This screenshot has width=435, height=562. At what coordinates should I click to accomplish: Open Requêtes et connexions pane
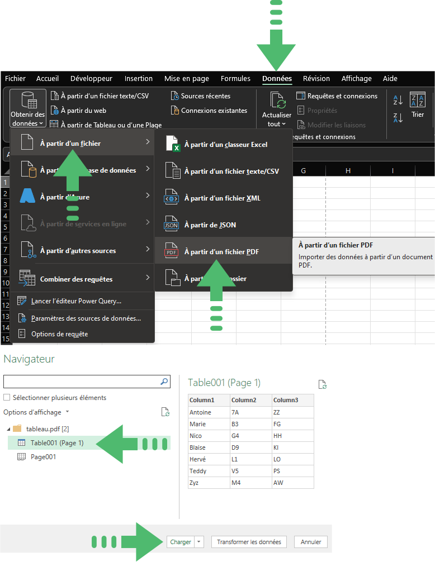337,96
